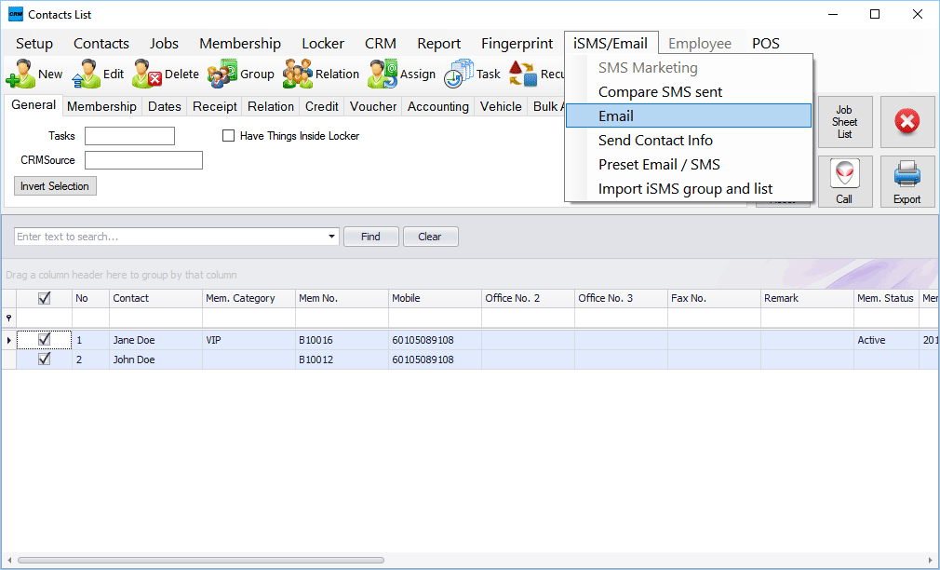
Task: Click the Recurring toolbar icon
Action: (x=523, y=74)
